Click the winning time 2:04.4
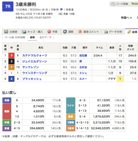 (x=98, y=55)
